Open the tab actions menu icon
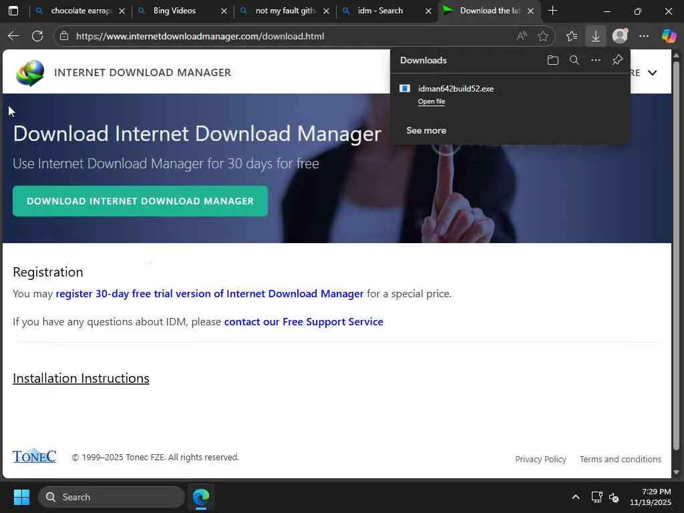This screenshot has width=684, height=513. [13, 11]
